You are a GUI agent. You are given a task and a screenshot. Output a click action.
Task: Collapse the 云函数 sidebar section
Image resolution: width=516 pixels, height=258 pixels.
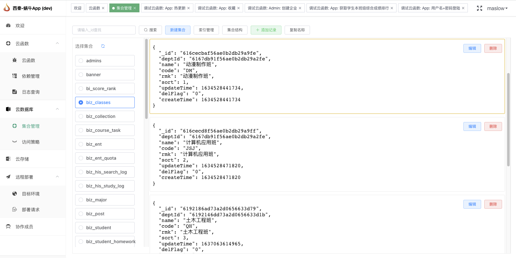[x=57, y=44]
